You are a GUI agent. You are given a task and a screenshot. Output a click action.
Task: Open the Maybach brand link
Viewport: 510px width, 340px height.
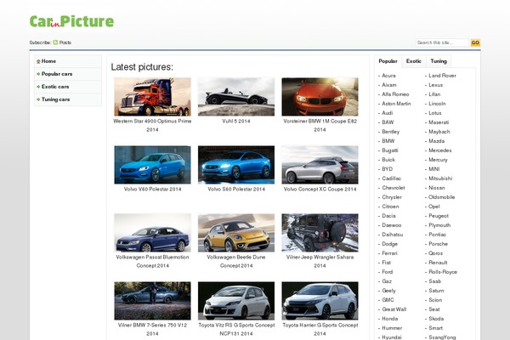(439, 132)
